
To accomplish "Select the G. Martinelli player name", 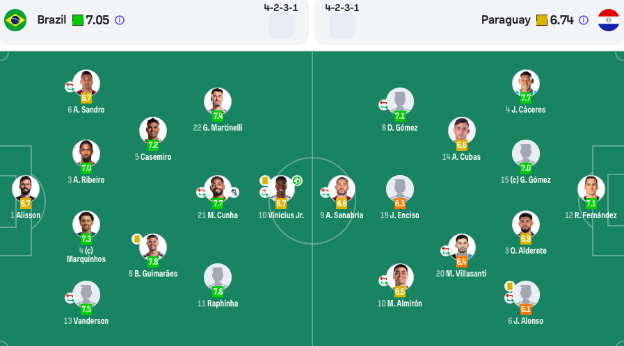I will click(218, 128).
